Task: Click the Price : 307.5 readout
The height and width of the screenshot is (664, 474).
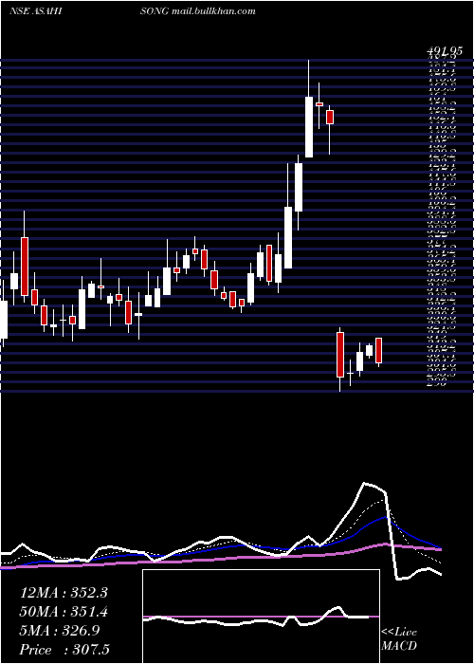Action: point(63,650)
